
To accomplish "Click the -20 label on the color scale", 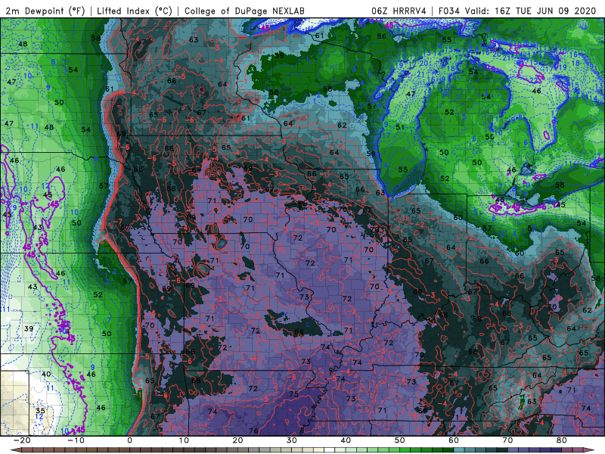I will (22, 440).
